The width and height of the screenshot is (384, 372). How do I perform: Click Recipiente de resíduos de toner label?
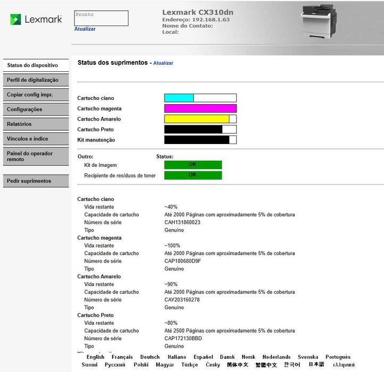coord(120,176)
